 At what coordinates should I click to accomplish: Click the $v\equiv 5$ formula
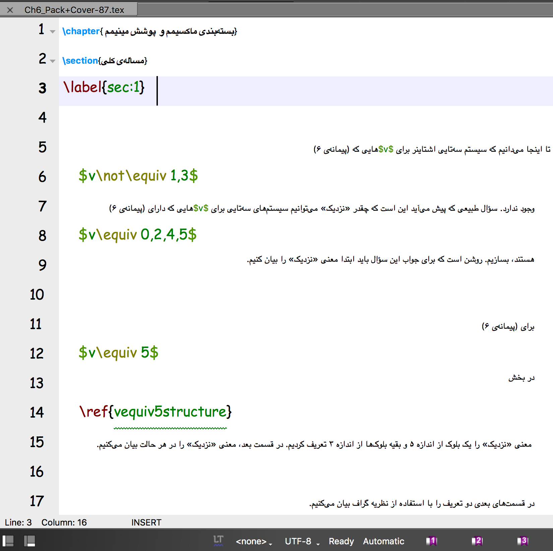click(118, 353)
